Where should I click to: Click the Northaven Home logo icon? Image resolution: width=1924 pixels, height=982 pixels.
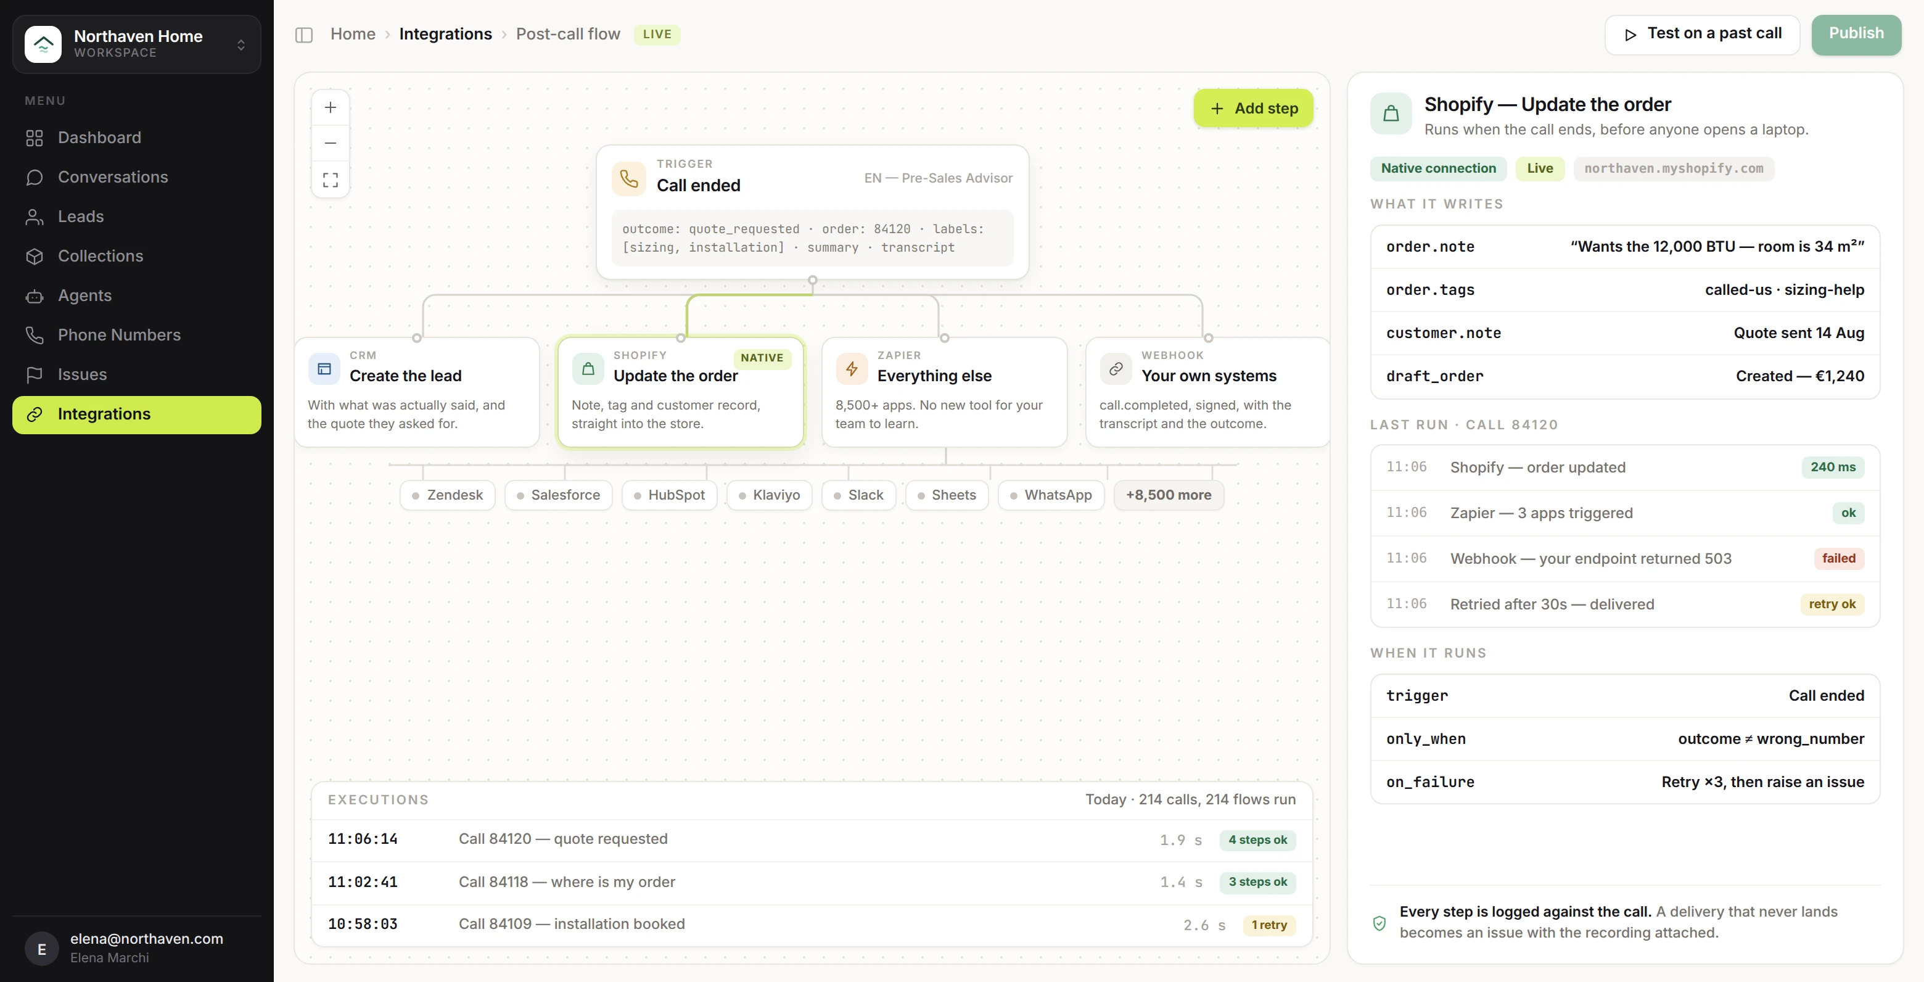pyautogui.click(x=43, y=44)
